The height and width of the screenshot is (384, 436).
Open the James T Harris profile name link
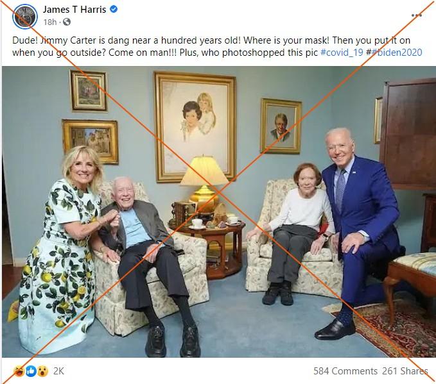pos(74,10)
